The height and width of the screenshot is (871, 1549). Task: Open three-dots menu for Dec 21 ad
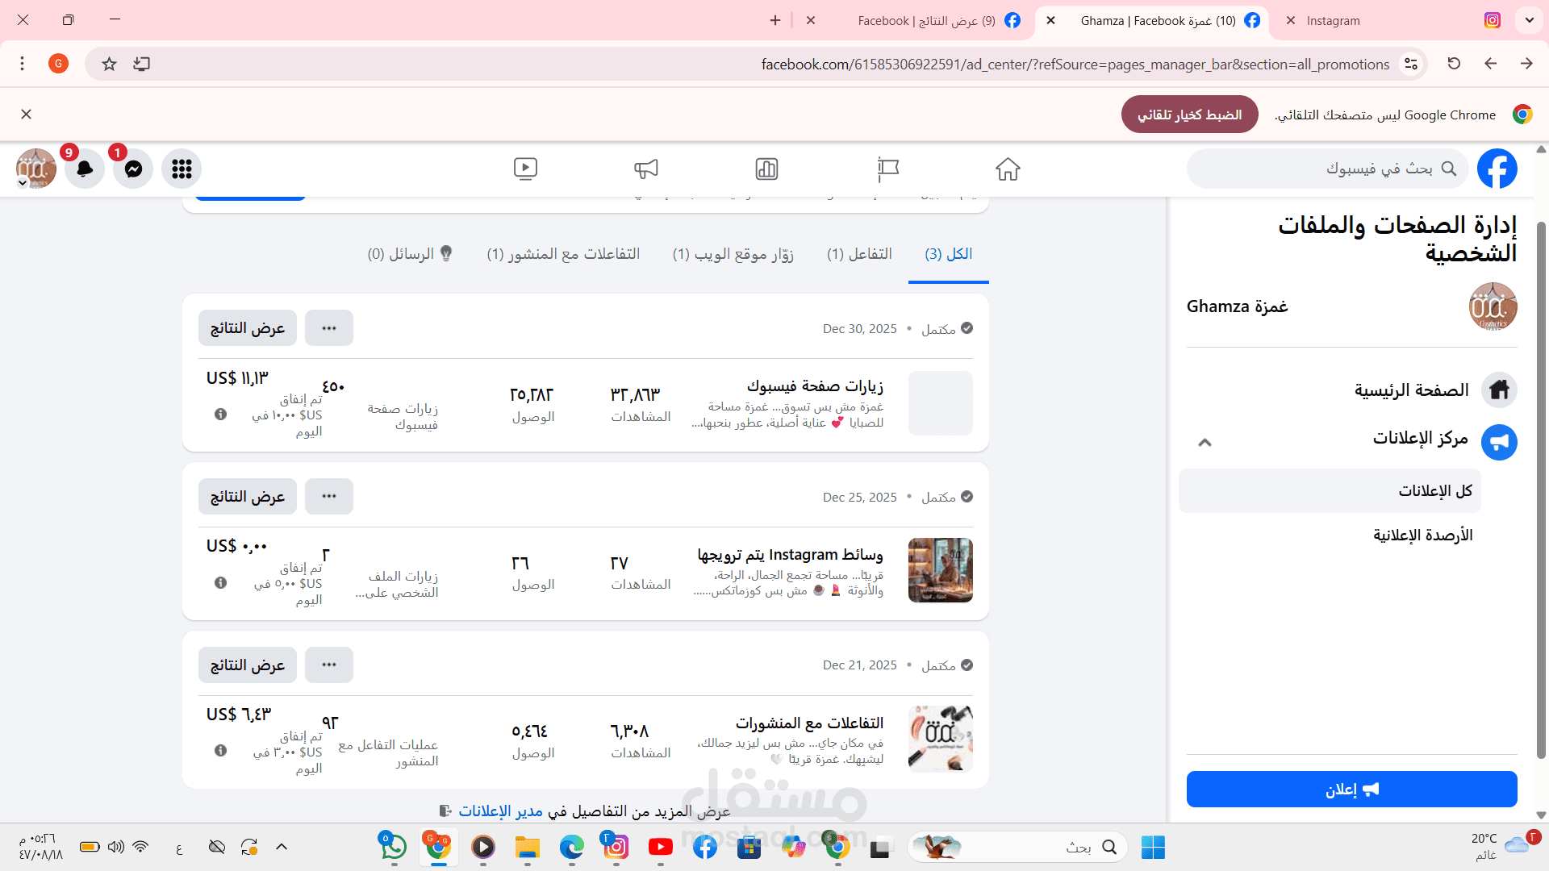click(329, 665)
